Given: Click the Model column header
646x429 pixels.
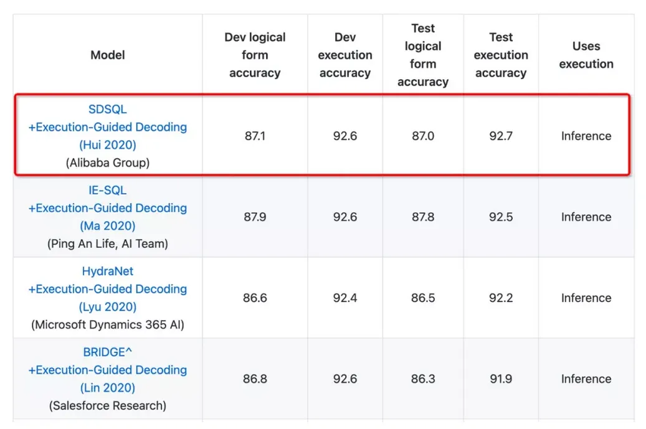Looking at the screenshot, I should [108, 55].
